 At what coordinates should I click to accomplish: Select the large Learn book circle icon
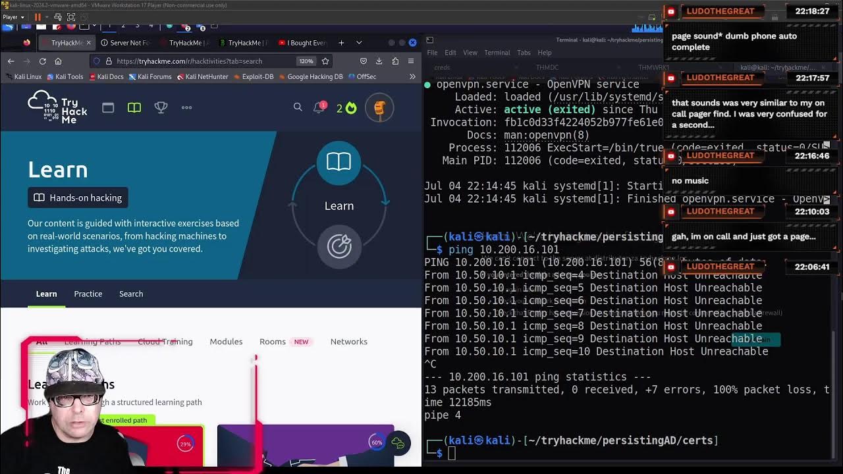coord(339,162)
